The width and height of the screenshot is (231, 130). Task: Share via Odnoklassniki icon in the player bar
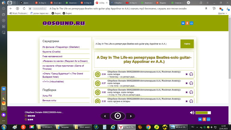(x=204, y=119)
